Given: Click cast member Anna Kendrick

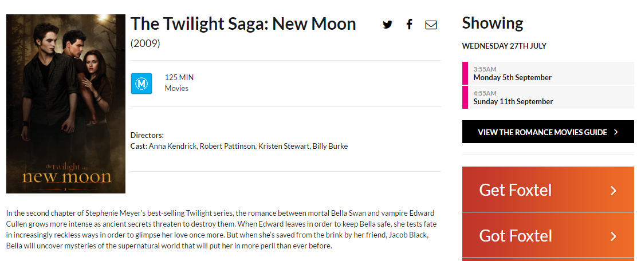Looking at the screenshot, I should point(173,147).
